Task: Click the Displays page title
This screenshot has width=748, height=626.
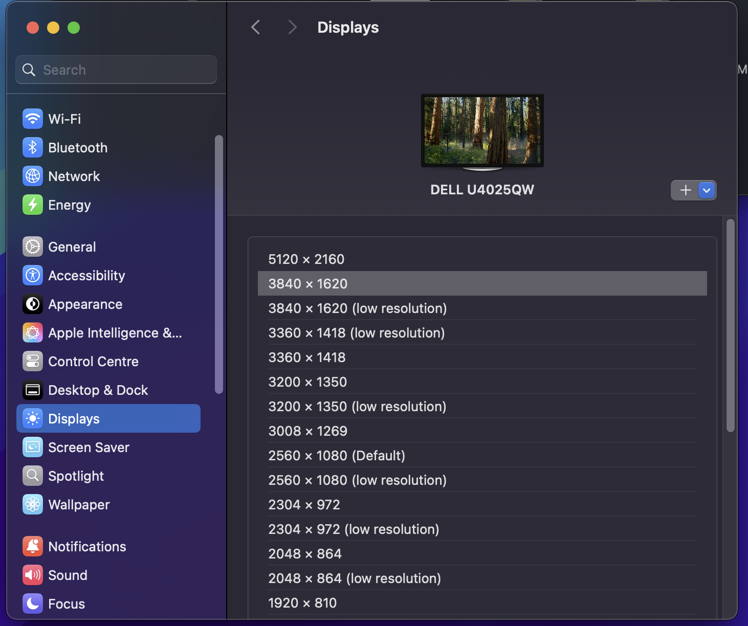Action: coord(348,27)
